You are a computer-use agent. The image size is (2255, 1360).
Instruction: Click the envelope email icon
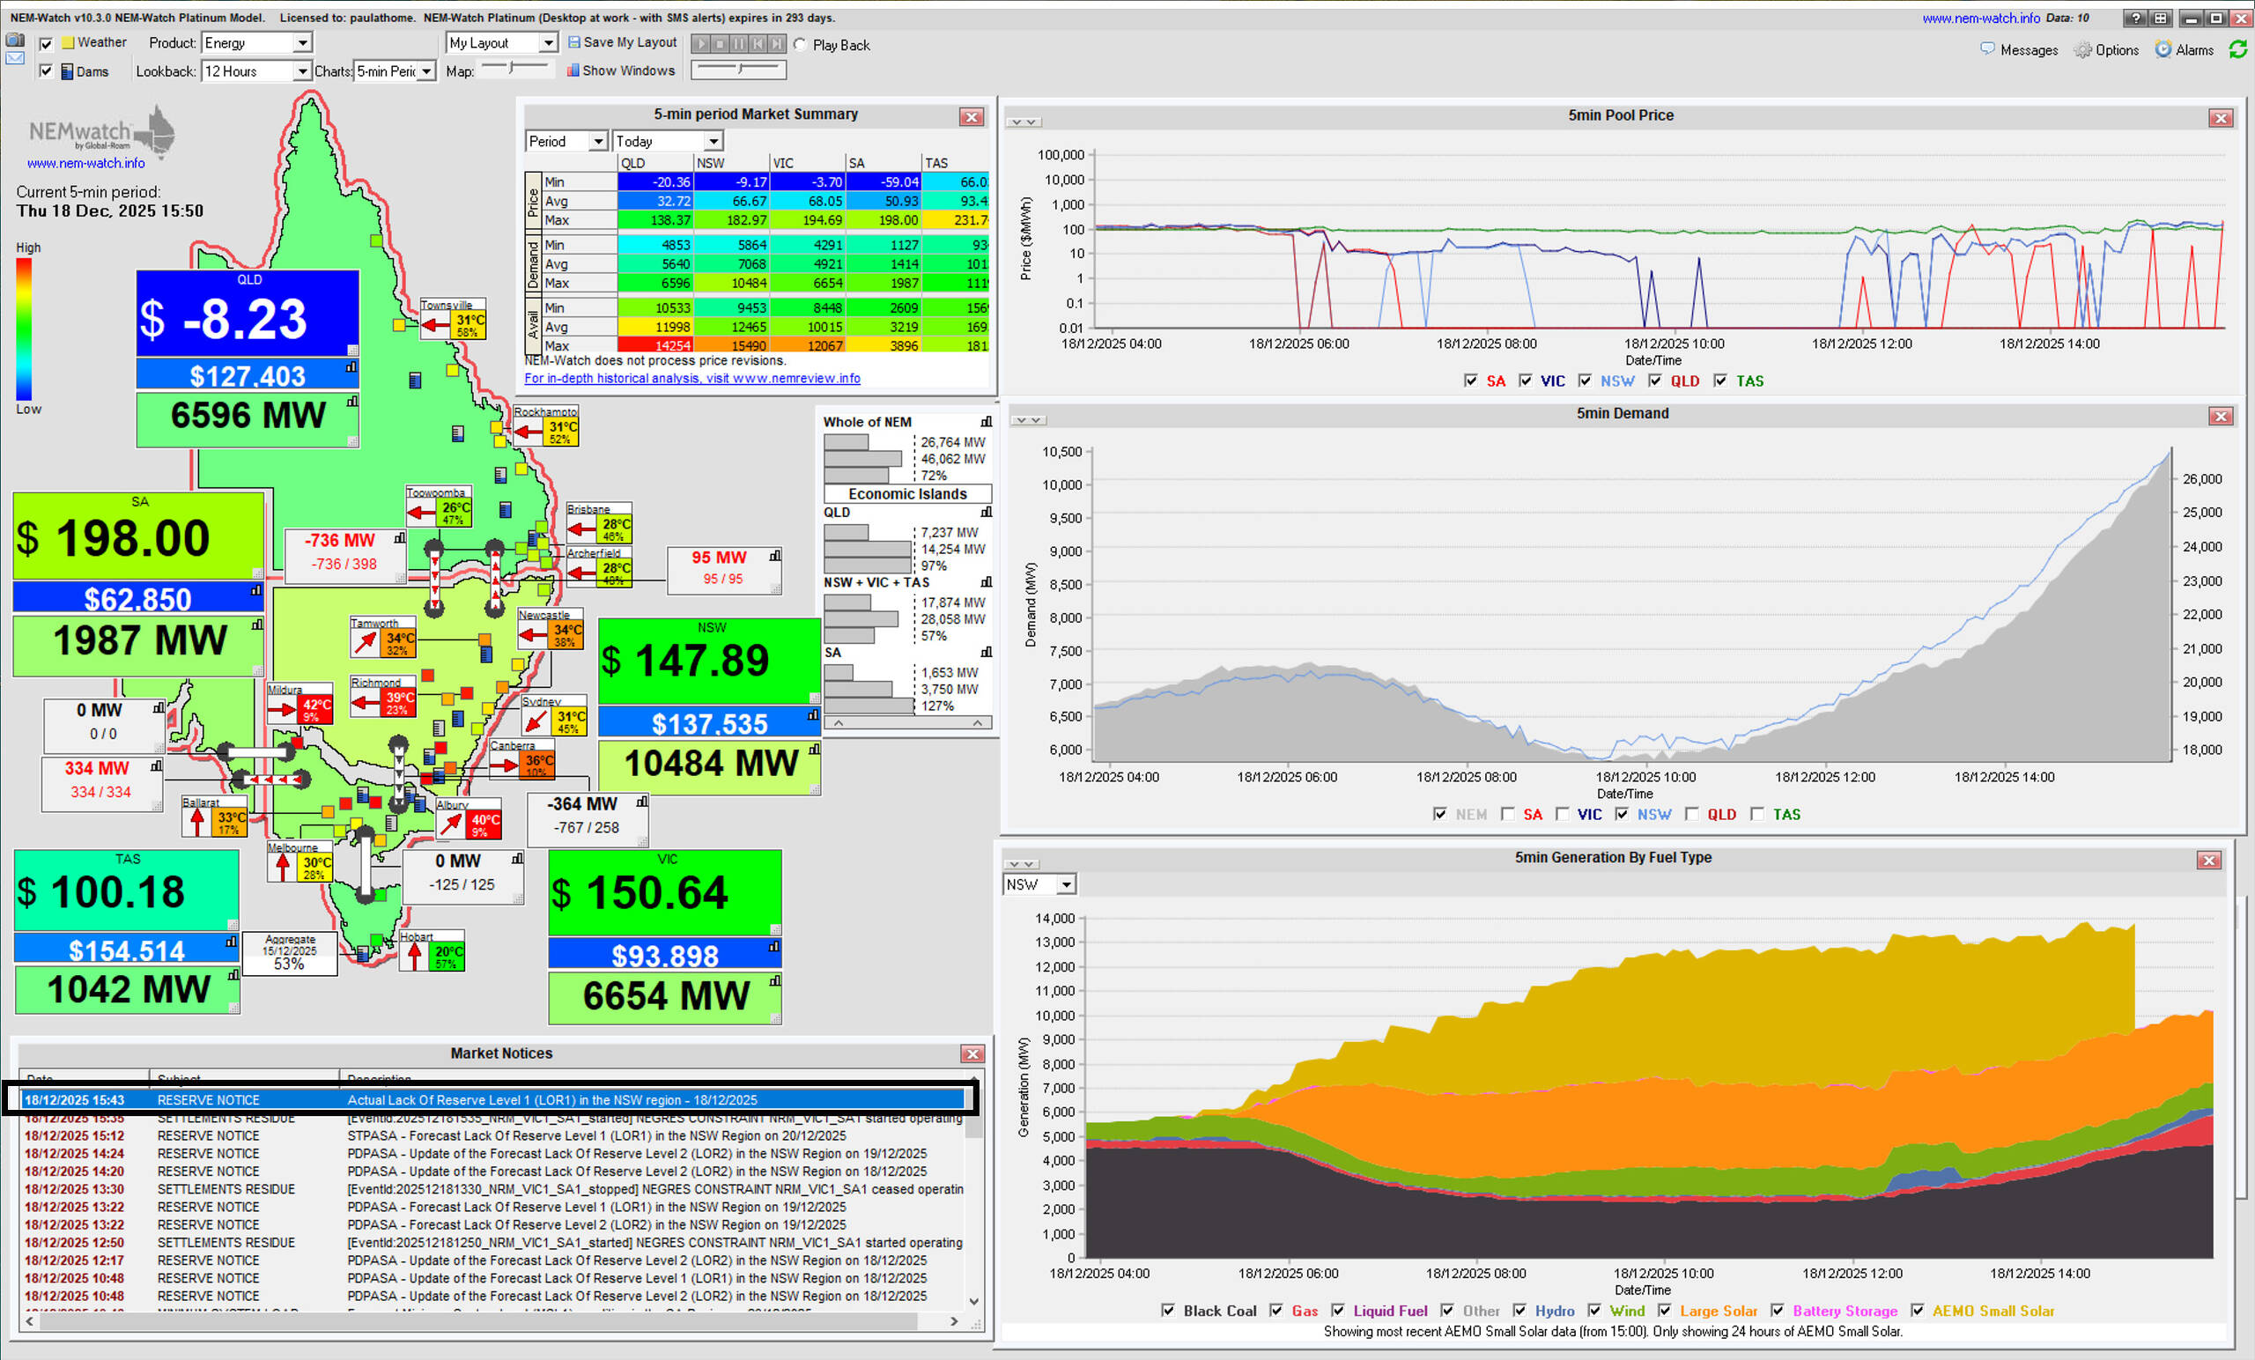[15, 58]
